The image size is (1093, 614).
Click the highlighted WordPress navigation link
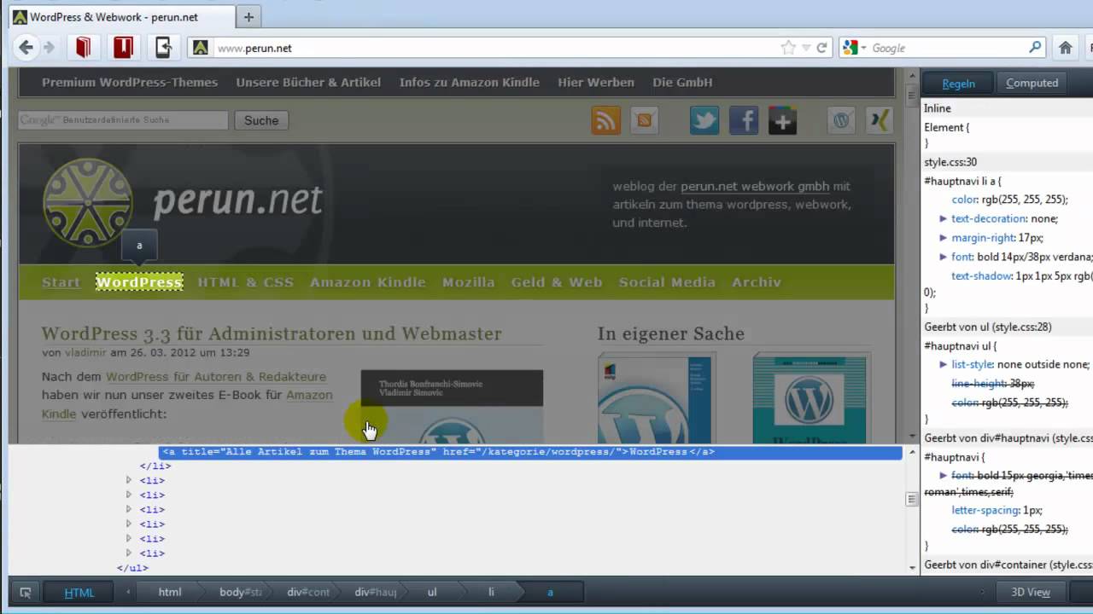point(139,282)
